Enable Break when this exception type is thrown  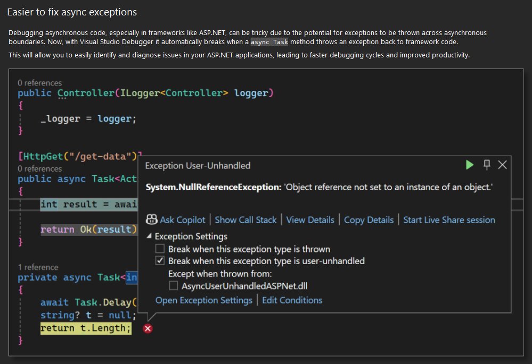point(160,249)
